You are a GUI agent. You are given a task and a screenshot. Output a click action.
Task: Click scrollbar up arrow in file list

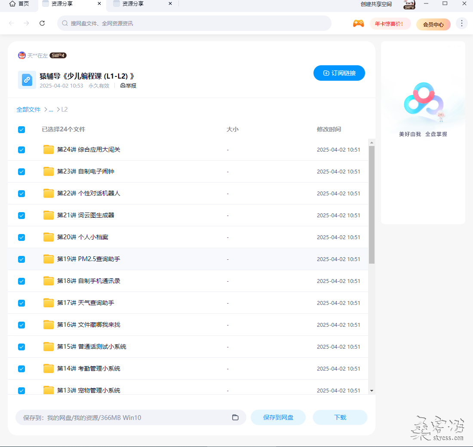click(372, 142)
